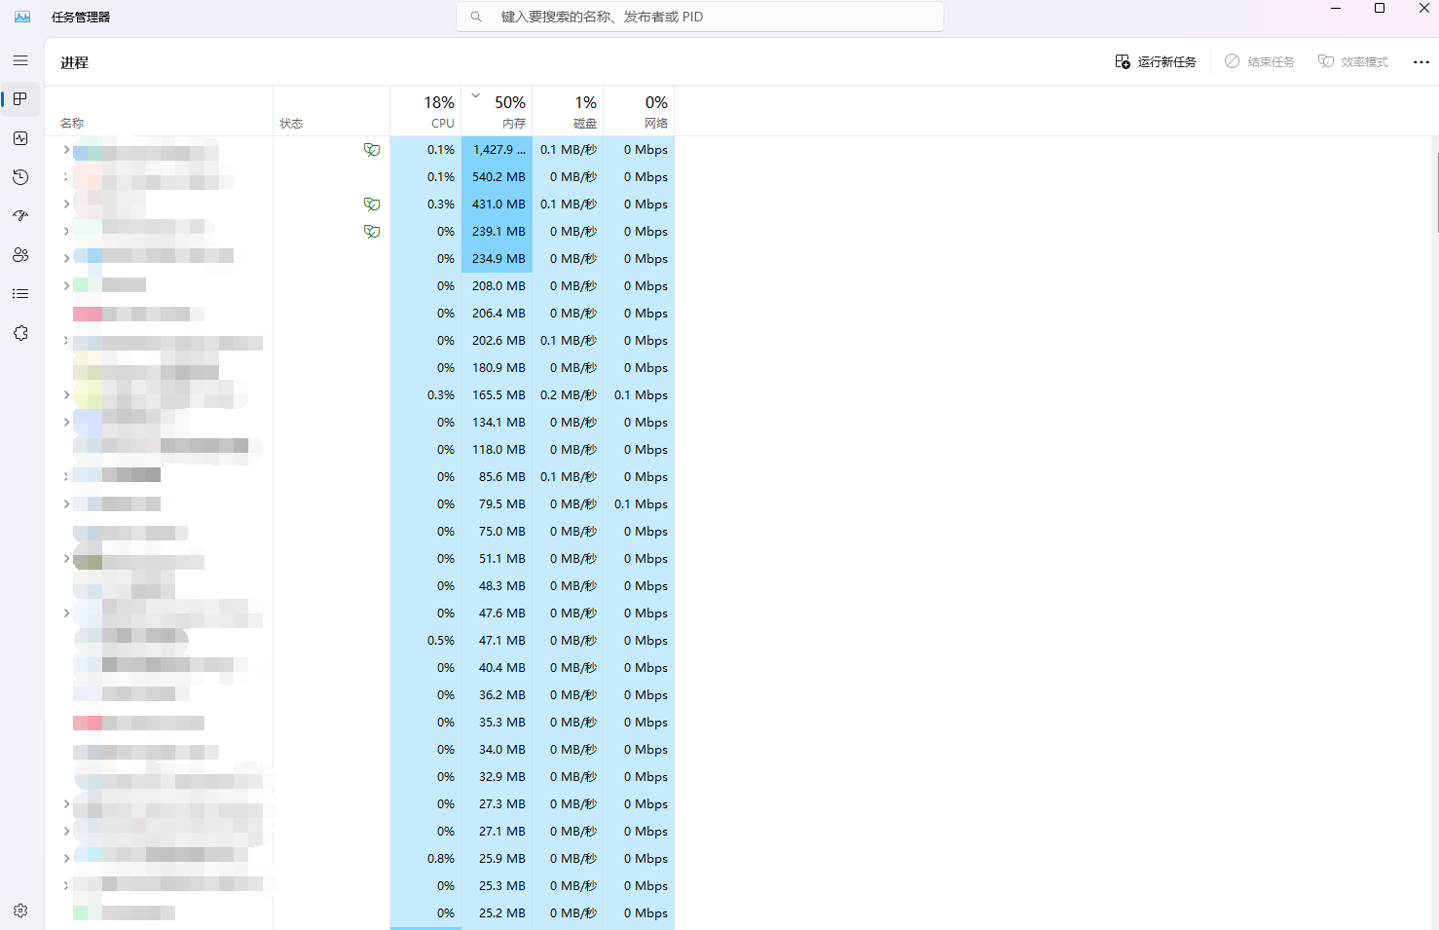Expand the process using 85.6 MB memory
1439x930 pixels.
coord(66,477)
